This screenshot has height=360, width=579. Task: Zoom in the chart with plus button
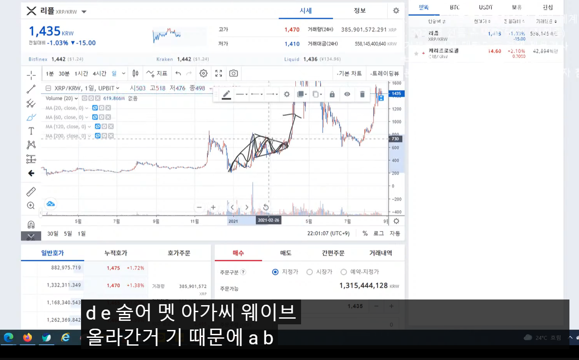click(x=213, y=207)
